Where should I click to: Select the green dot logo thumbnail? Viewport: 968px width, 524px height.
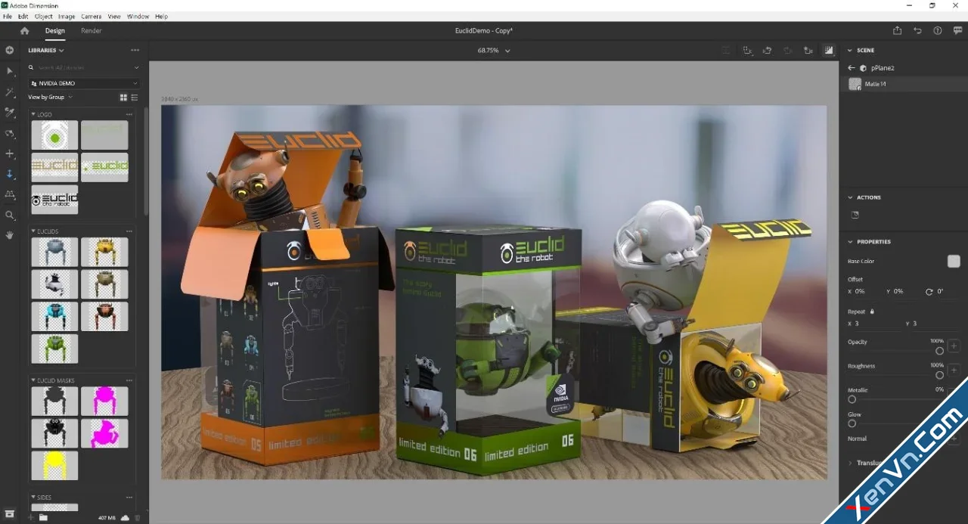[x=54, y=135]
